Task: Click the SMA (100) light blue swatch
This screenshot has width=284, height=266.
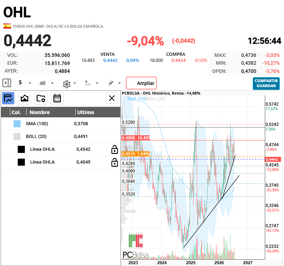Action: coord(17,124)
